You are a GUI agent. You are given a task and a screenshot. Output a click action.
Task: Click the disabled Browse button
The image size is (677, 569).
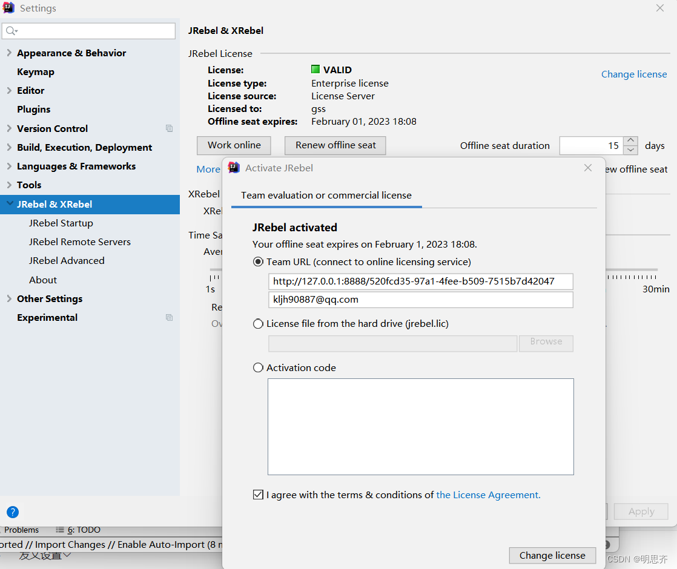[x=546, y=343]
